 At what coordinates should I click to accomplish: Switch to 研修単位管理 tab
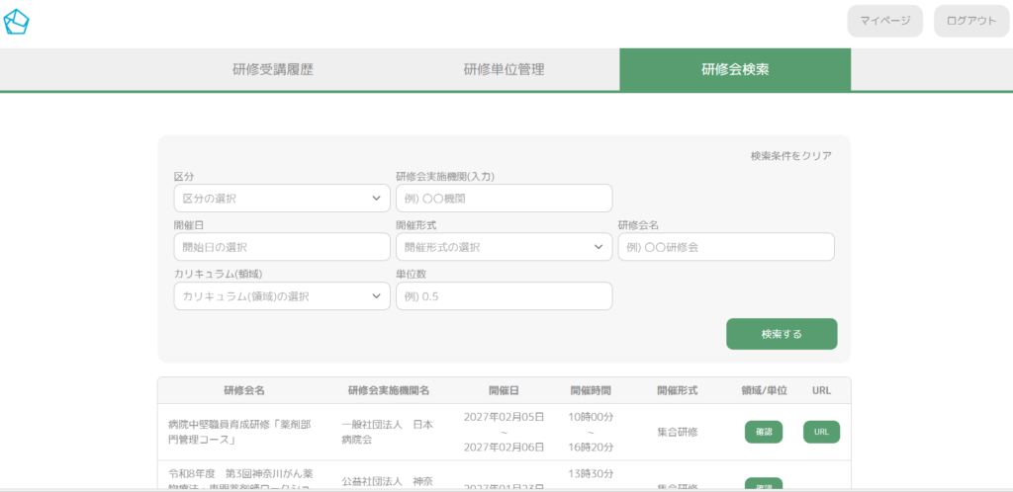(x=504, y=69)
